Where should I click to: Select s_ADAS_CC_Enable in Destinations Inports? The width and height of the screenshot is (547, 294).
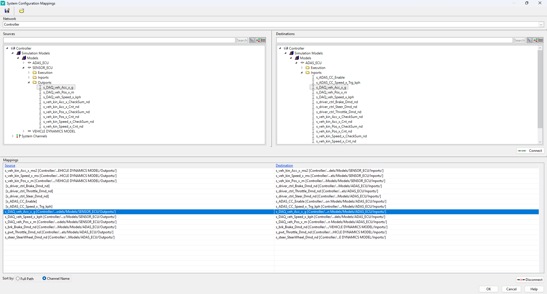[x=330, y=77]
